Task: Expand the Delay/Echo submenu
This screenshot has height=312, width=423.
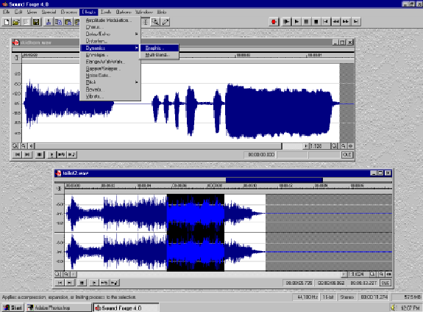Action: (x=110, y=34)
